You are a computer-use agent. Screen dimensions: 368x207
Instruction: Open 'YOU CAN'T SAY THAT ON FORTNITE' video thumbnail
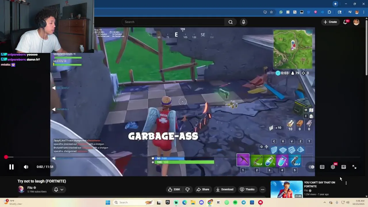(x=286, y=189)
